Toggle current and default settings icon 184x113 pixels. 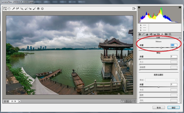[x=134, y=101]
